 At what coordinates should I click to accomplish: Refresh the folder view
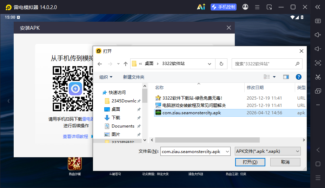(x=221, y=64)
